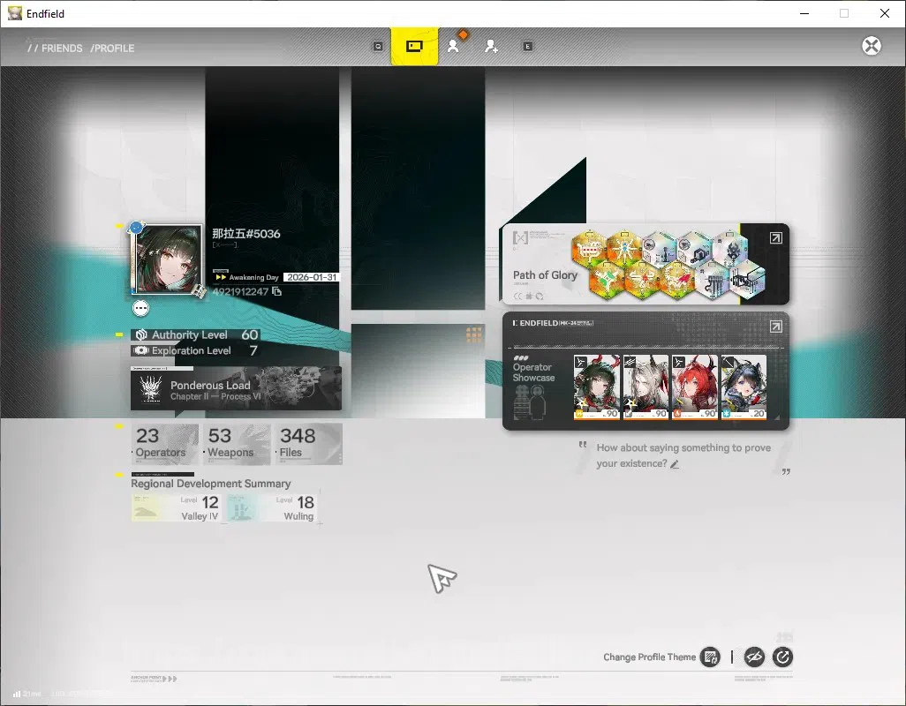906x706 pixels.
Task: Click the third gold medal with red mark
Action: 677,280
